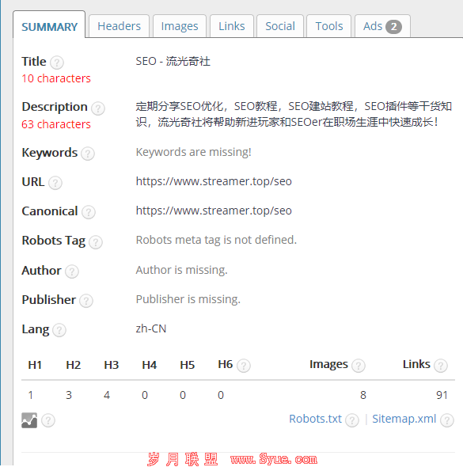Image resolution: width=463 pixels, height=467 pixels.
Task: Select the Tools tab
Action: (329, 26)
